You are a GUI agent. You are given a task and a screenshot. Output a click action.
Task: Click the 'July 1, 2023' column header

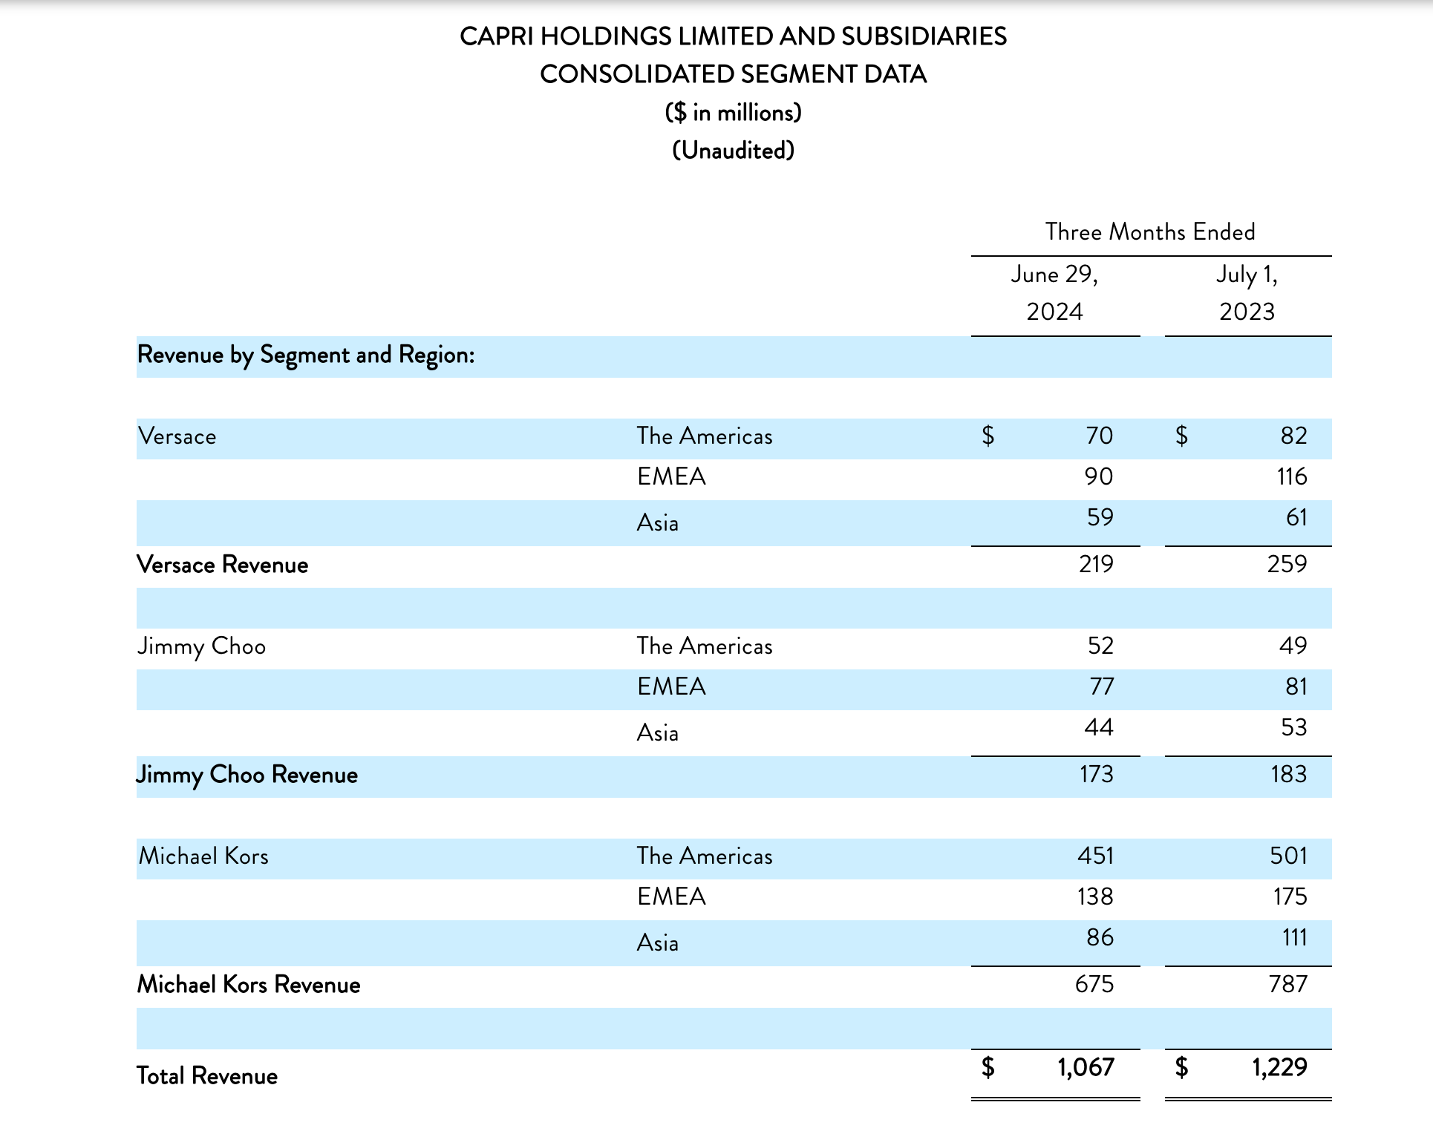pos(1247,292)
